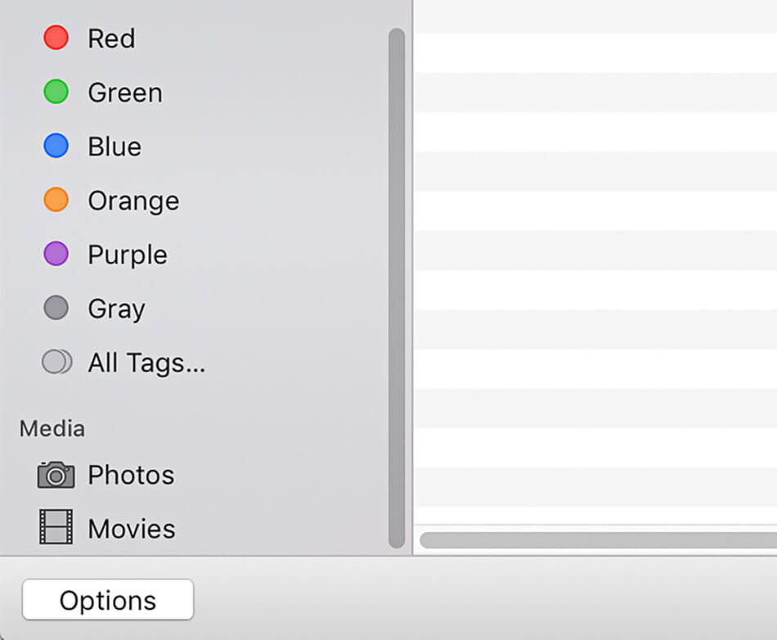Select the Blue tag label
This screenshot has height=640, width=777.
coord(114,146)
